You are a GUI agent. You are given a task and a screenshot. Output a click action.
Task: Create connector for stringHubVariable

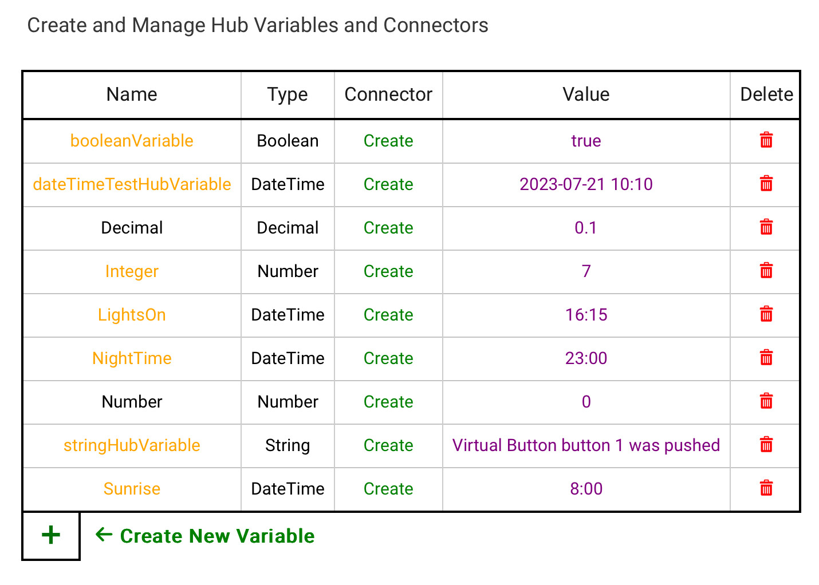(388, 445)
